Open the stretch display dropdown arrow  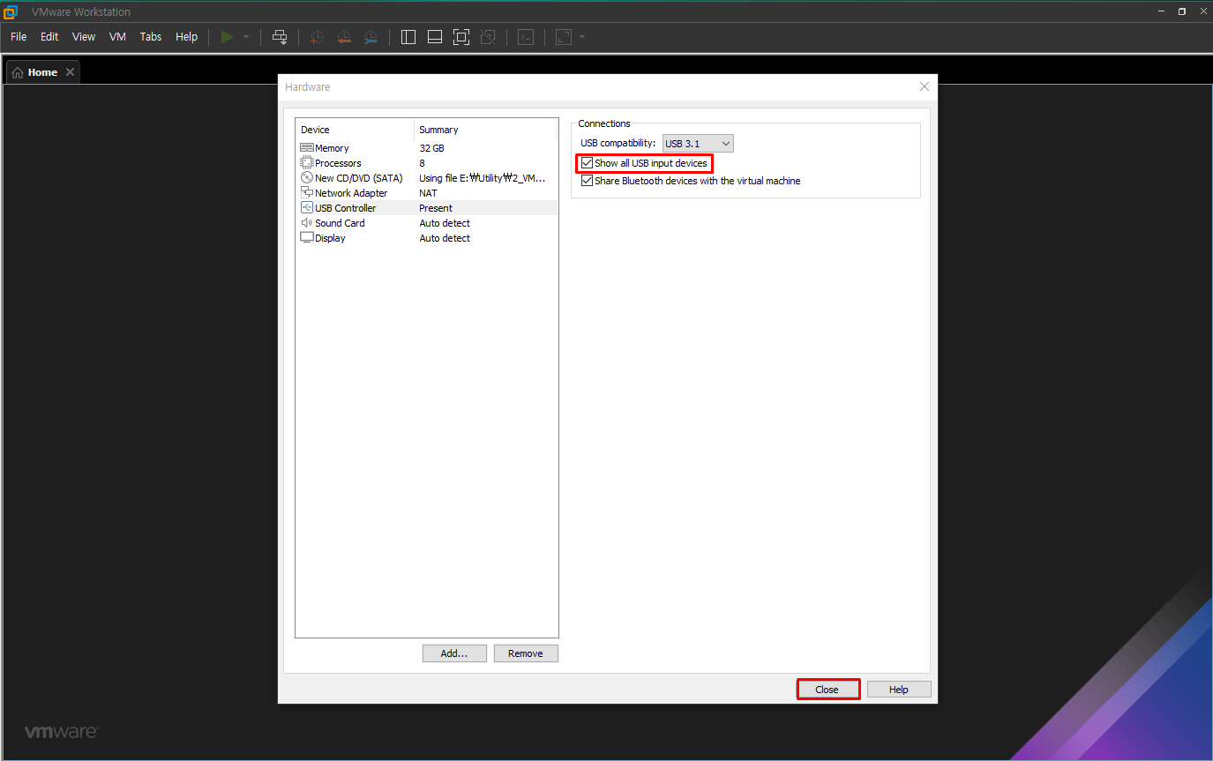[582, 37]
